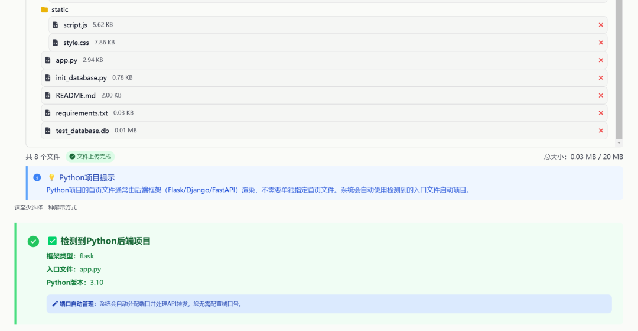Click the 2.00 KB size label
The height and width of the screenshot is (331, 638).
(x=111, y=95)
